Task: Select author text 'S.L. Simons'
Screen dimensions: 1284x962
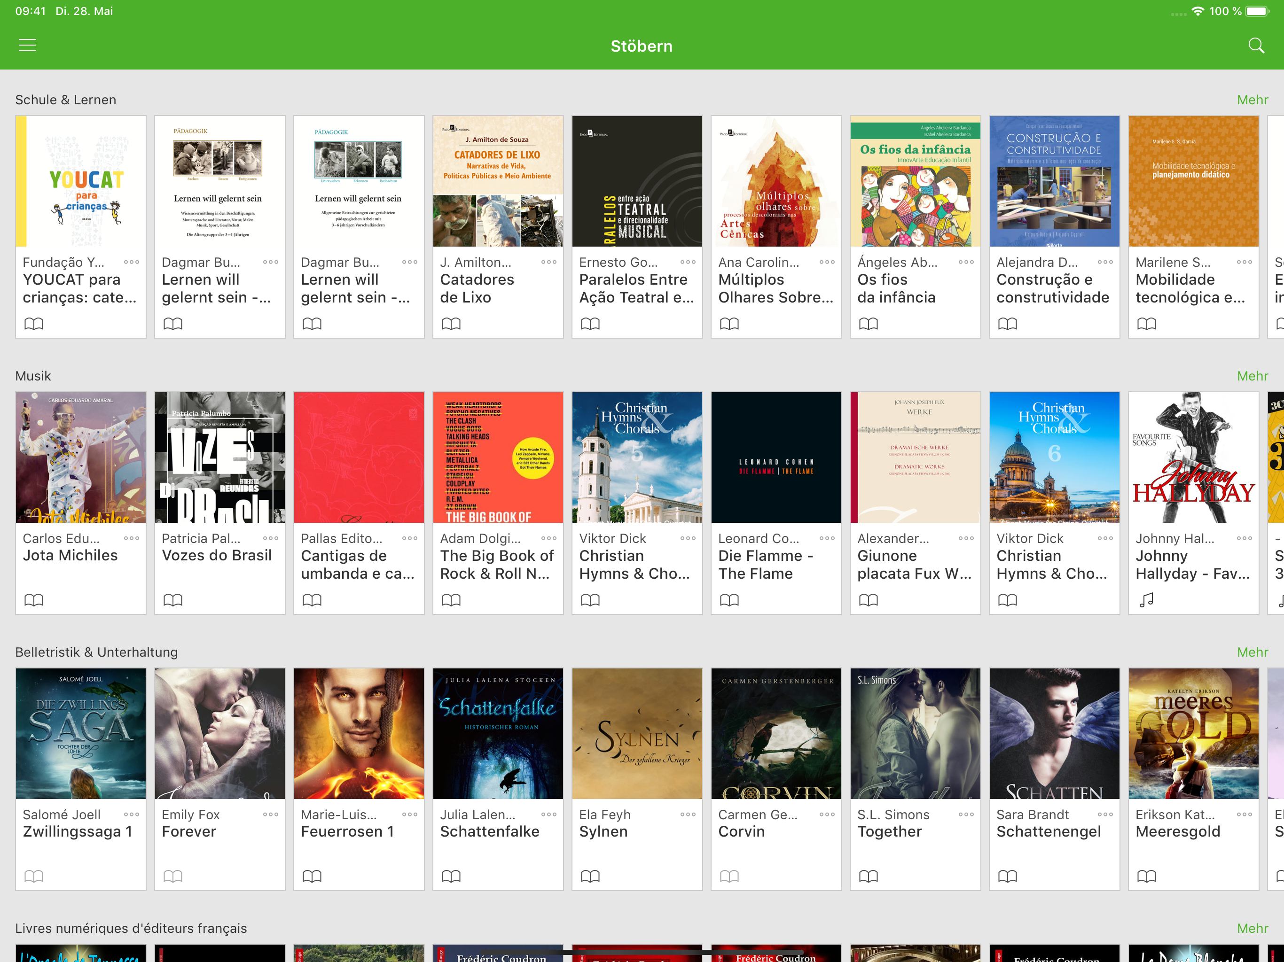Action: (893, 815)
